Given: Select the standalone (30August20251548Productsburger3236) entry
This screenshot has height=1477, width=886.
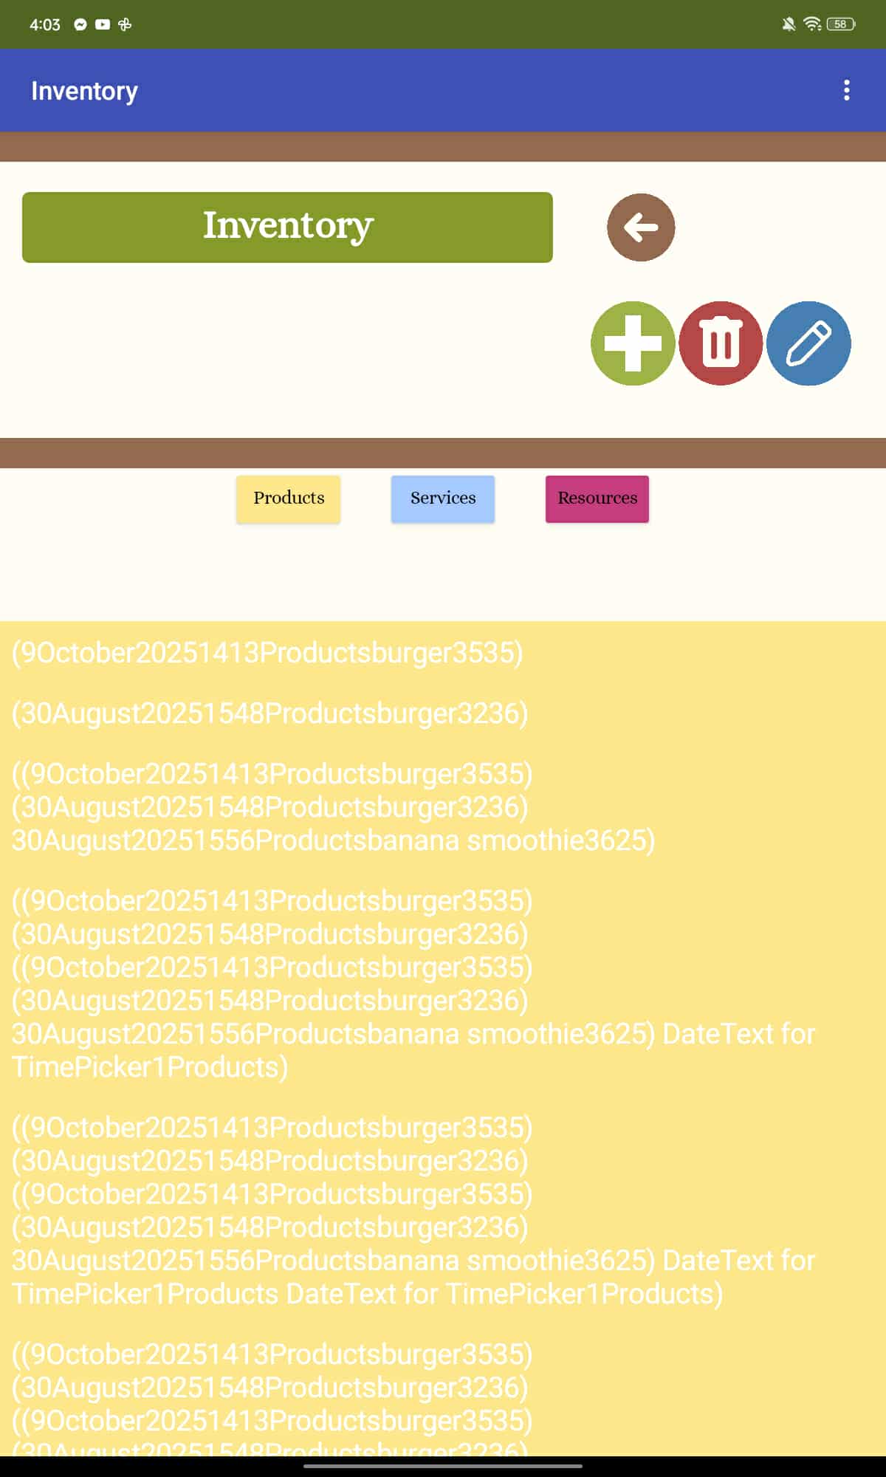Looking at the screenshot, I should click(443, 713).
